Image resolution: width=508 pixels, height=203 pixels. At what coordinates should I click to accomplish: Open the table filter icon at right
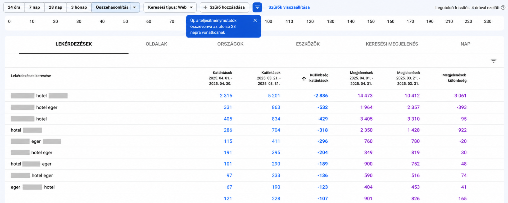(493, 61)
